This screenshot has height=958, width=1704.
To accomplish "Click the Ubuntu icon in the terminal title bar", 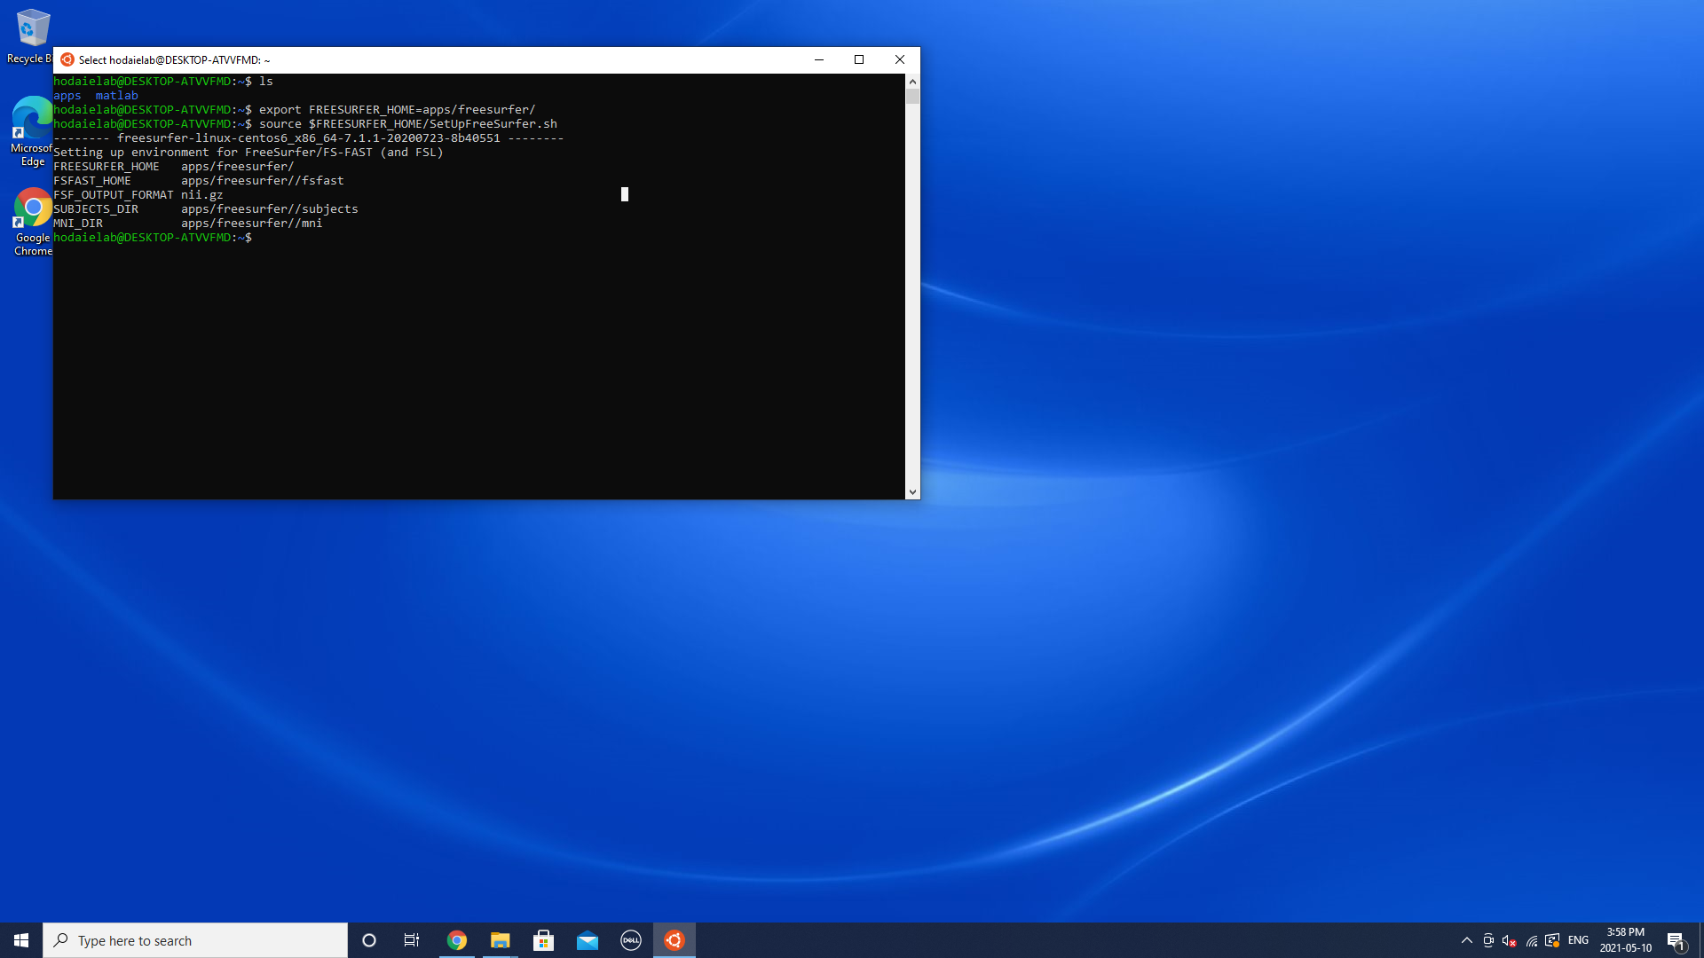I will point(67,59).
